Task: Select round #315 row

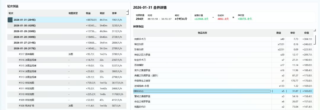Action: coord(67,65)
